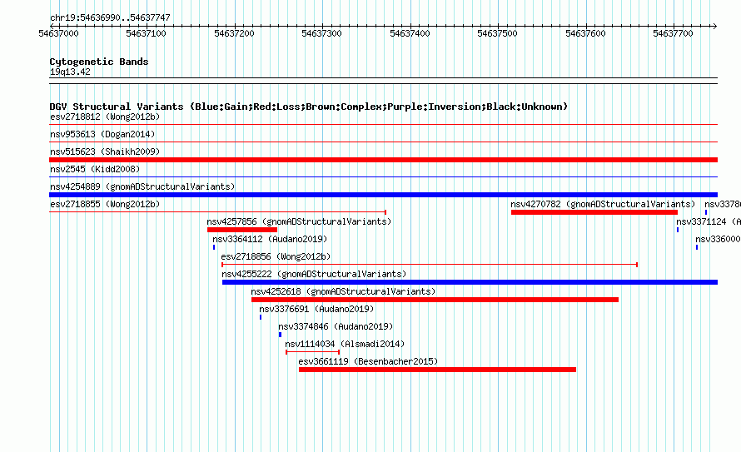Click ruler position 54637200
This screenshot has height=452, width=741.
click(x=234, y=33)
